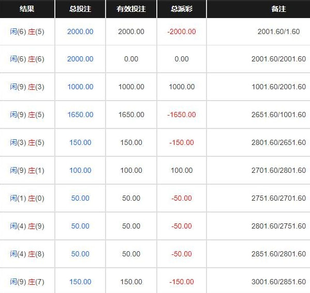310x293 pixels.
Task: Click the 有效投注 column header
Action: coord(131,9)
